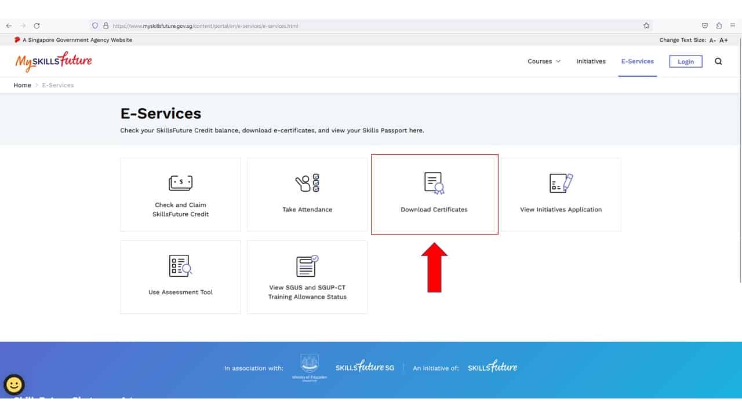Click the site padlock security icon

point(106,25)
